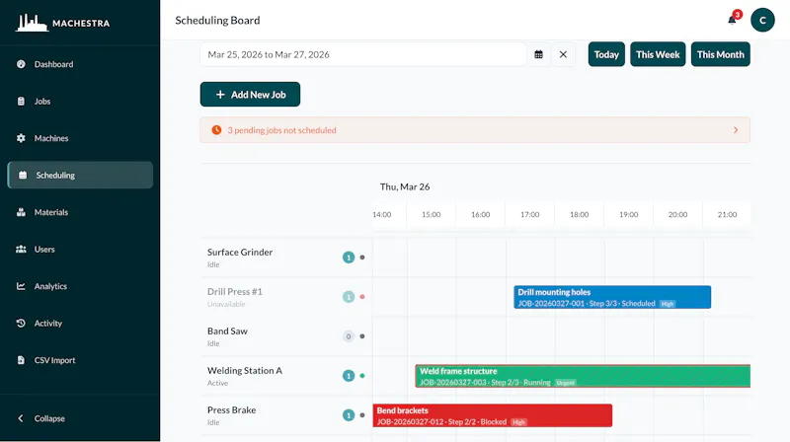Click the This Month button
790x442 pixels.
721,54
